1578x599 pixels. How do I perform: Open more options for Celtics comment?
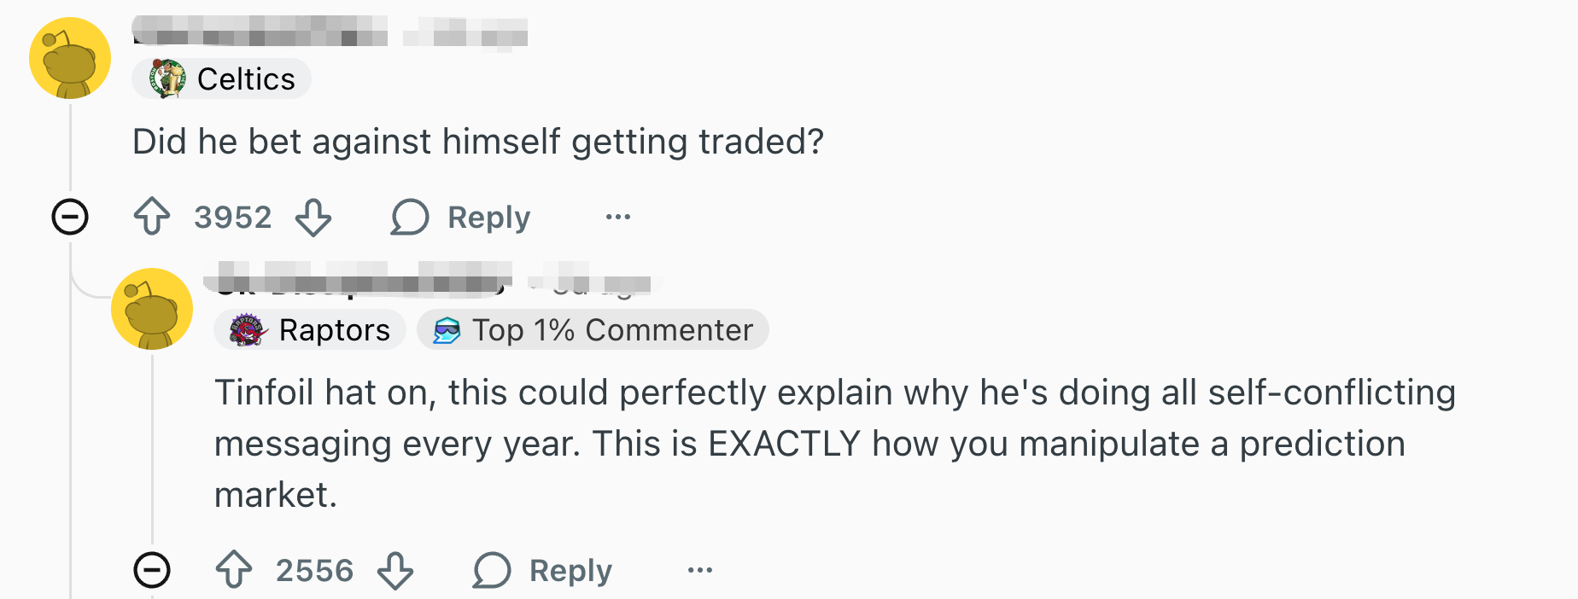pos(618,217)
